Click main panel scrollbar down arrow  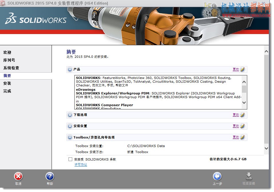click(x=266, y=149)
